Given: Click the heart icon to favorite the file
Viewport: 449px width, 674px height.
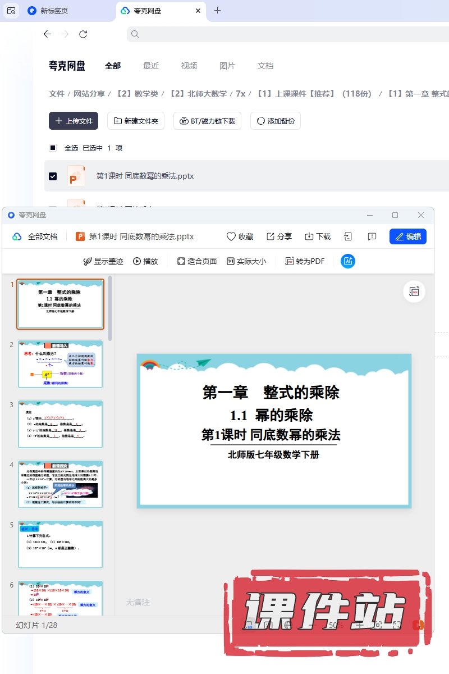Looking at the screenshot, I should click(231, 236).
